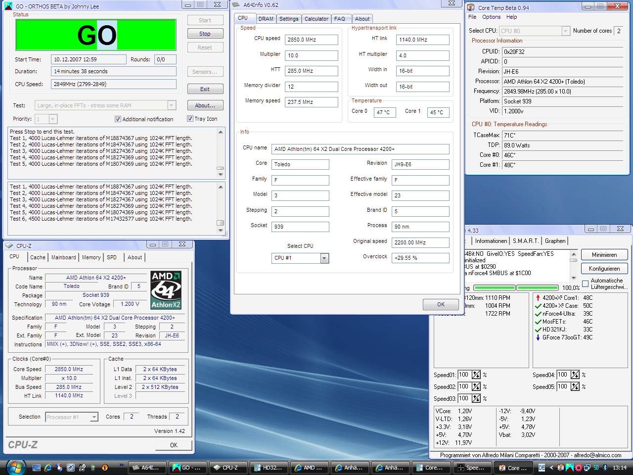Click the Core Temp title bar icon

point(471,7)
